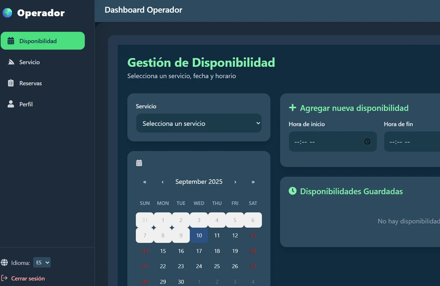
Task: Click the small calendar icon above September 2025
Action: pos(139,163)
